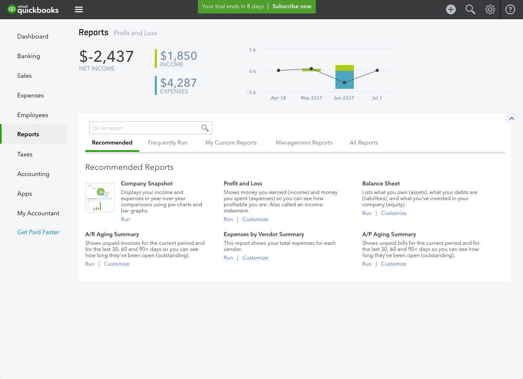This screenshot has width=523, height=379.
Task: Click the Get Paid Faster link
Action: (38, 232)
